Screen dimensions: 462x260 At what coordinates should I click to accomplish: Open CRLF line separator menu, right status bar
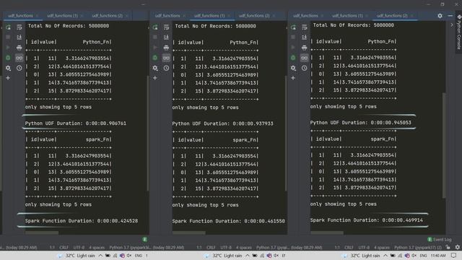(x=349, y=247)
